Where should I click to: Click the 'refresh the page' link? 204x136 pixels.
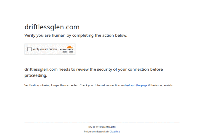click(x=137, y=85)
